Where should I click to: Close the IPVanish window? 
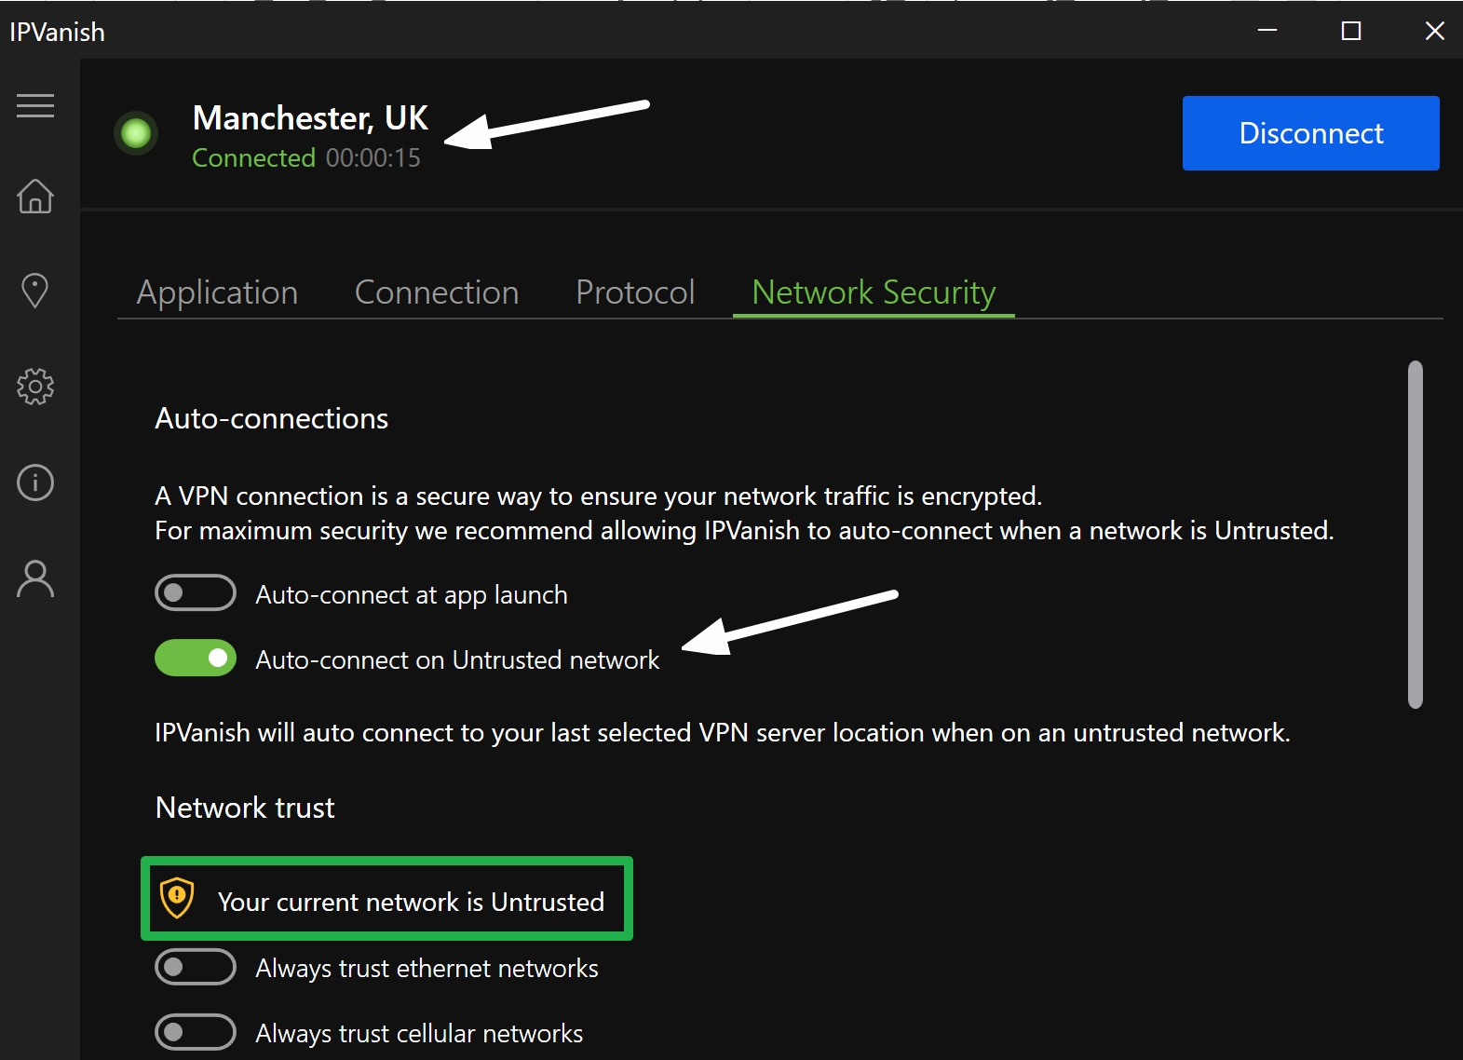pos(1435,31)
